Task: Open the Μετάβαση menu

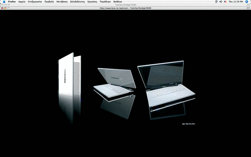Action: tap(62, 2)
